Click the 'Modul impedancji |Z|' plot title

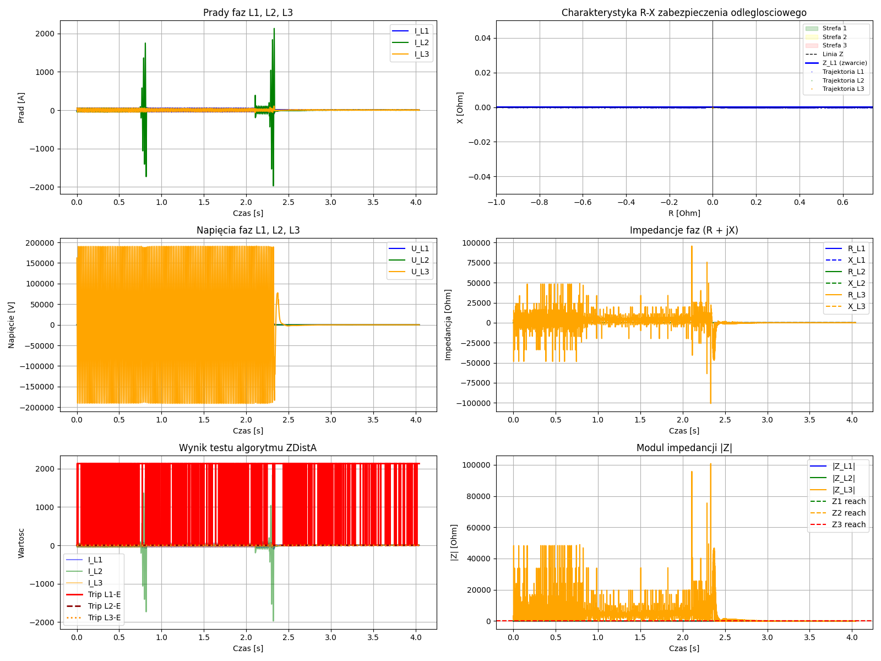tap(684, 448)
